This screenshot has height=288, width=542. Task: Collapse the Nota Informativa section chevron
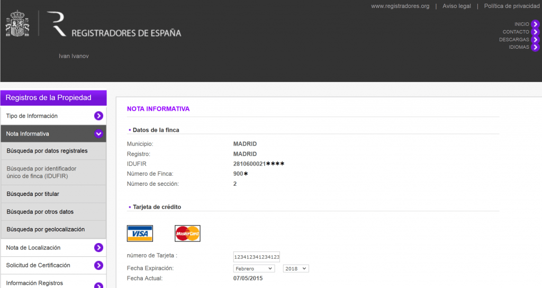pos(98,133)
